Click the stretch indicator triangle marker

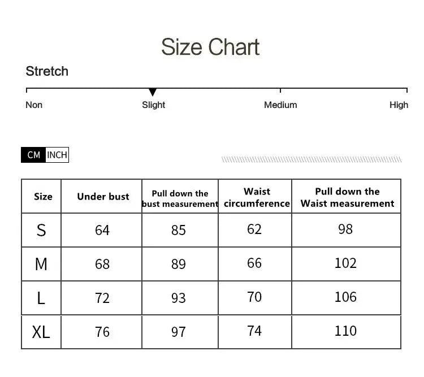pos(153,92)
